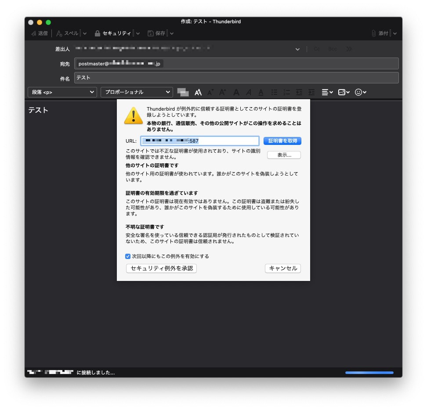Viewport: 427px width, 410px height.
Task: Toggle bold text formatting
Action: point(236,92)
